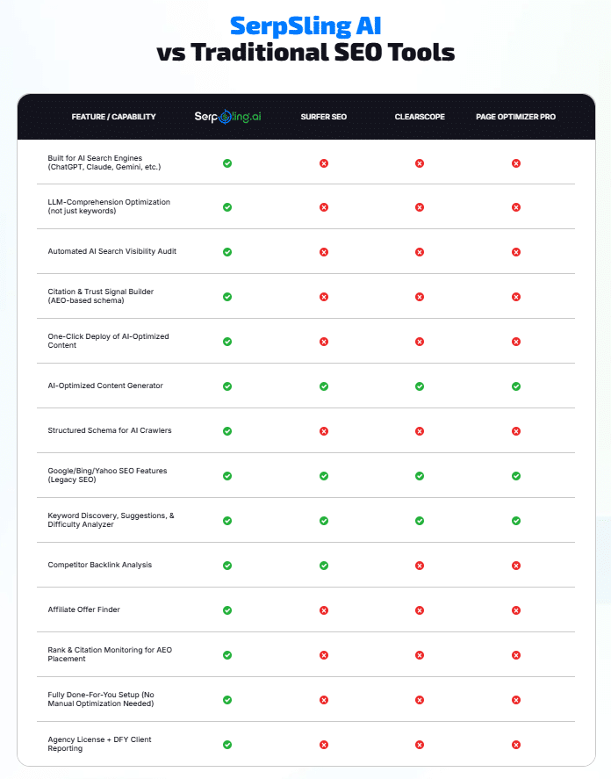Click Page Optimizer Pro red X for Agency License
611x779 pixels.
coord(516,744)
